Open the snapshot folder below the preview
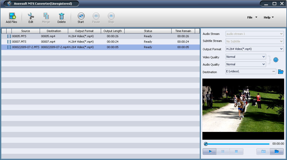This screenshot has height=160, width=287. pyautogui.click(x=277, y=151)
